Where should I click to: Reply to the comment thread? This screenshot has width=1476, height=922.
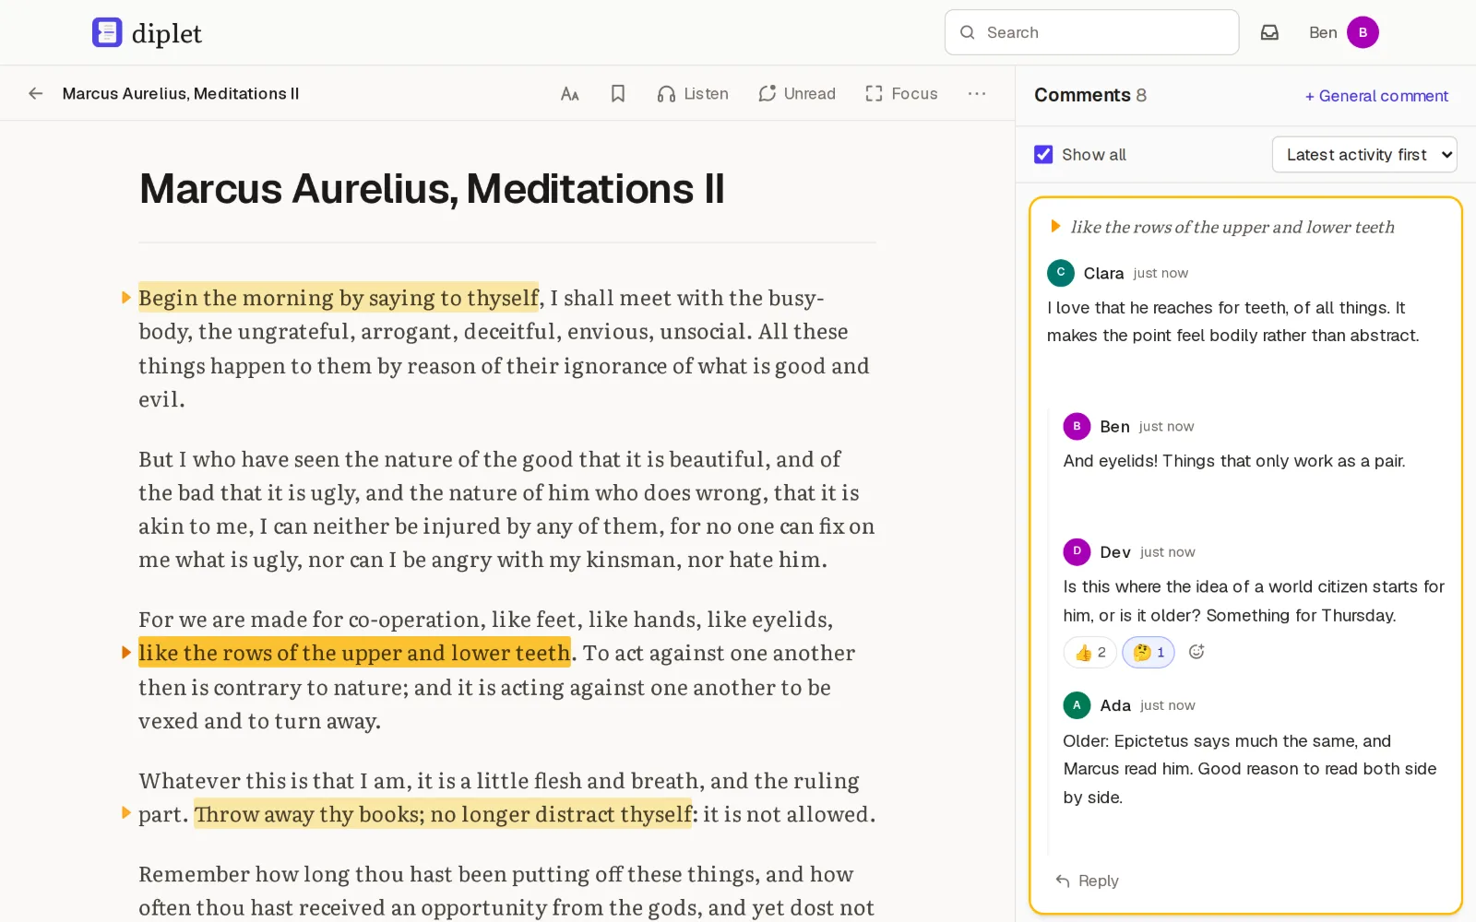tap(1087, 881)
